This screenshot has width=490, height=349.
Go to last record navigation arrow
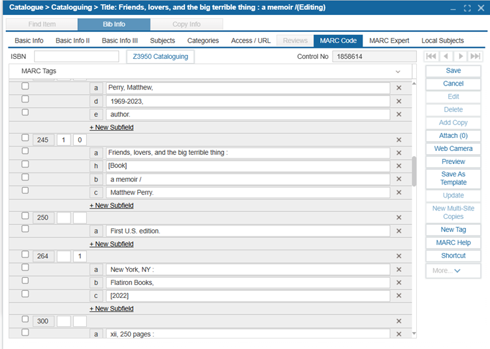click(x=476, y=56)
